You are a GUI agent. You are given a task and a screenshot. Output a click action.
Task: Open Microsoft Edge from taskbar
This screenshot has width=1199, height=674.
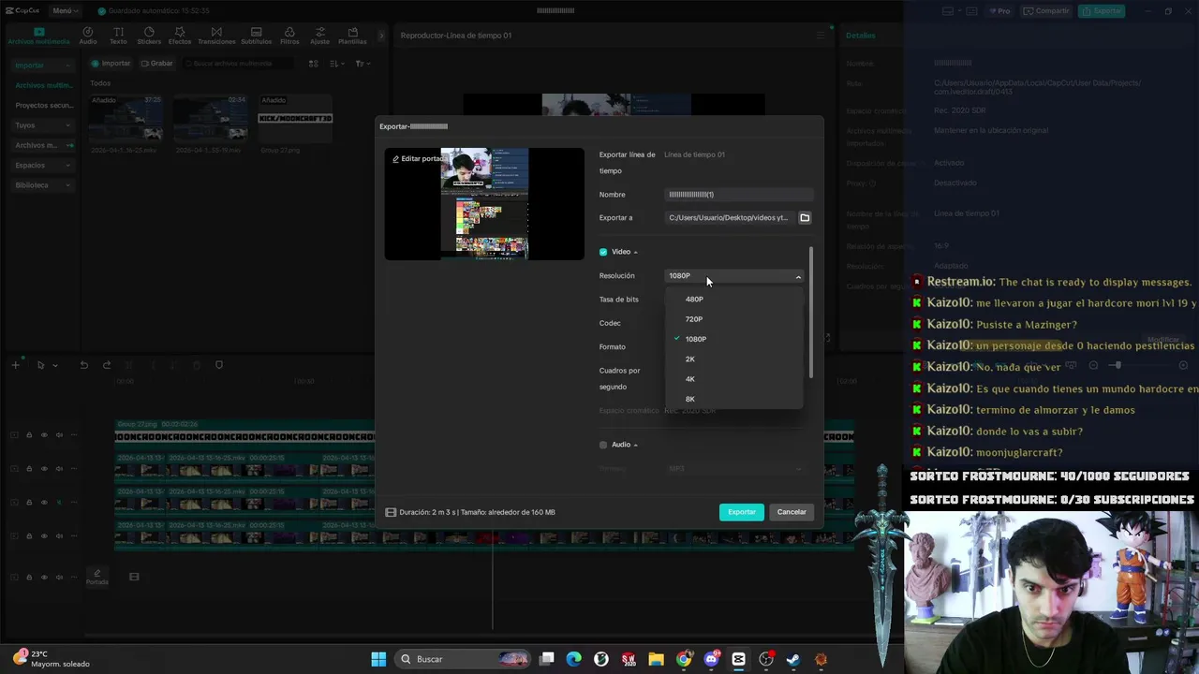pyautogui.click(x=574, y=659)
